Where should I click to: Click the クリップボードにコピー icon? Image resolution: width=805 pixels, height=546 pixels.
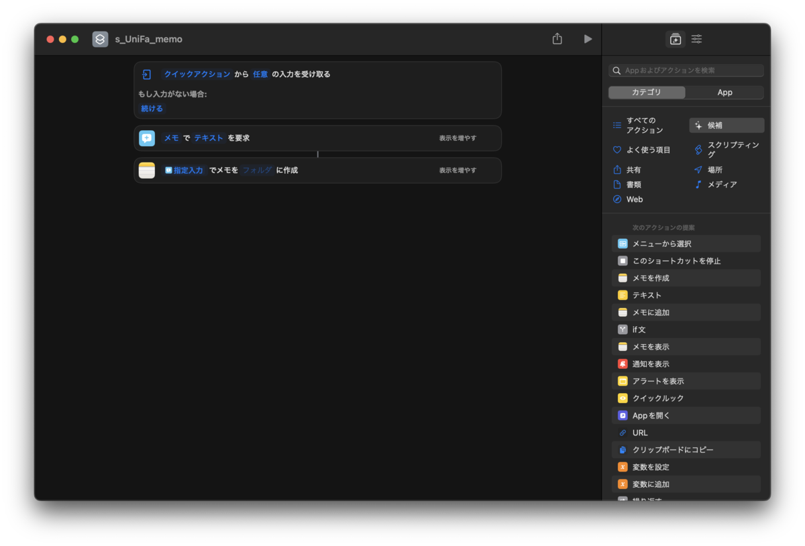623,450
